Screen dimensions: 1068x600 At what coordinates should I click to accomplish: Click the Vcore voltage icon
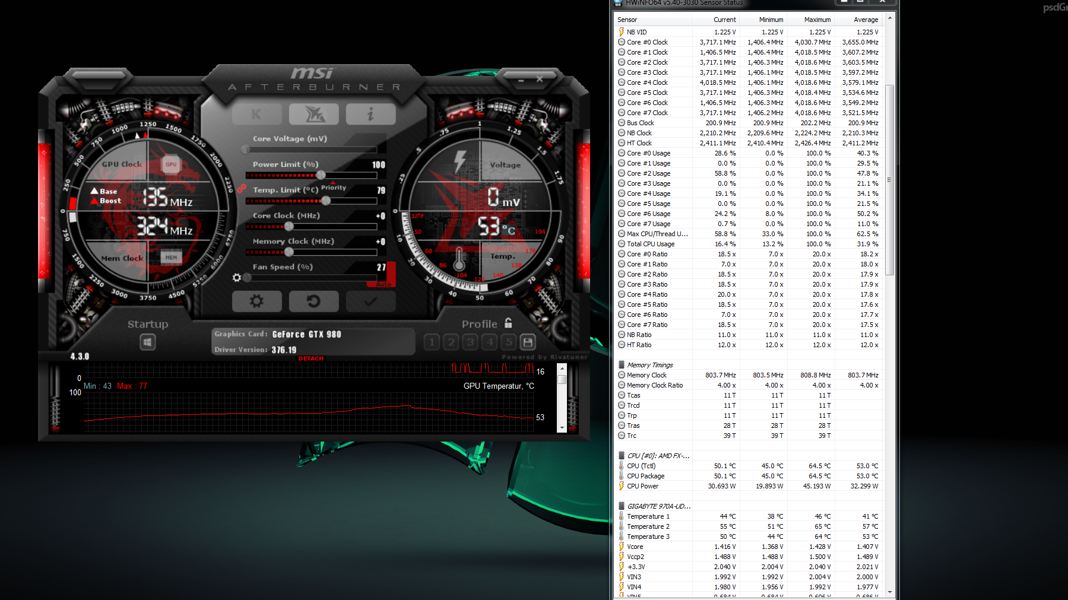[622, 547]
